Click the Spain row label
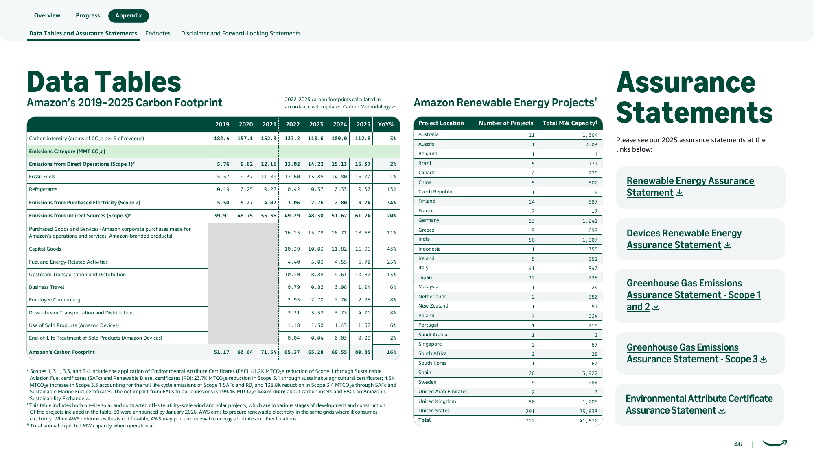Viewport: 814px width, 457px height. pos(425,373)
